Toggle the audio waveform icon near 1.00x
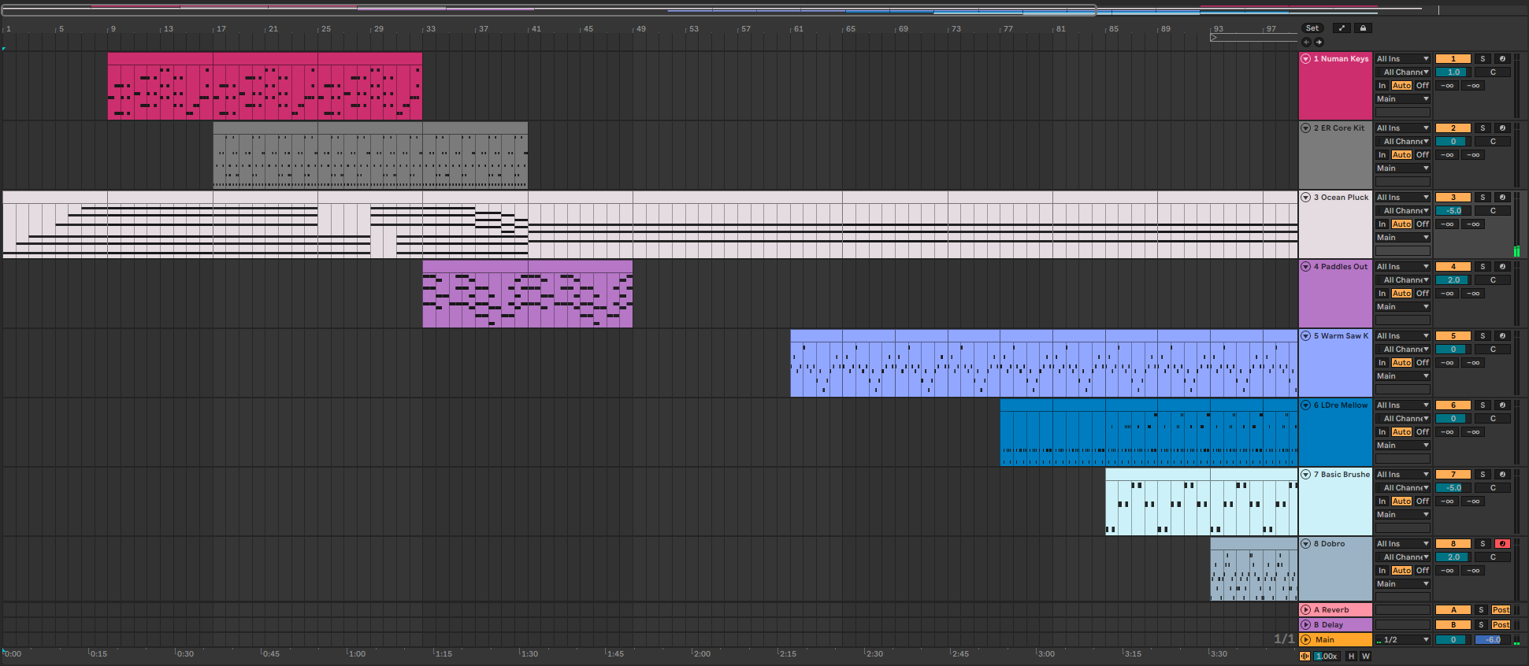The image size is (1529, 666). [1304, 656]
